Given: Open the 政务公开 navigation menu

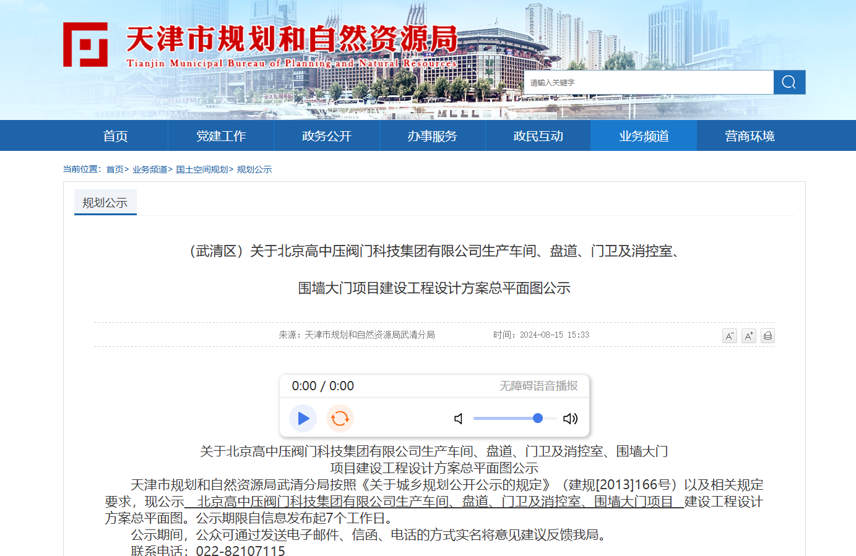Looking at the screenshot, I should [x=326, y=135].
